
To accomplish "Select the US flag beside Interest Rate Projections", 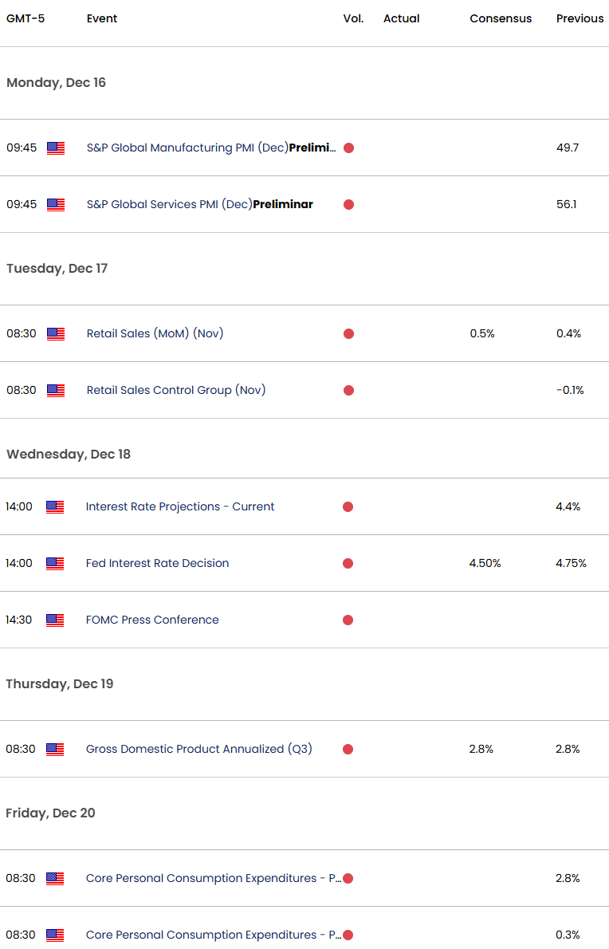I will click(x=55, y=506).
